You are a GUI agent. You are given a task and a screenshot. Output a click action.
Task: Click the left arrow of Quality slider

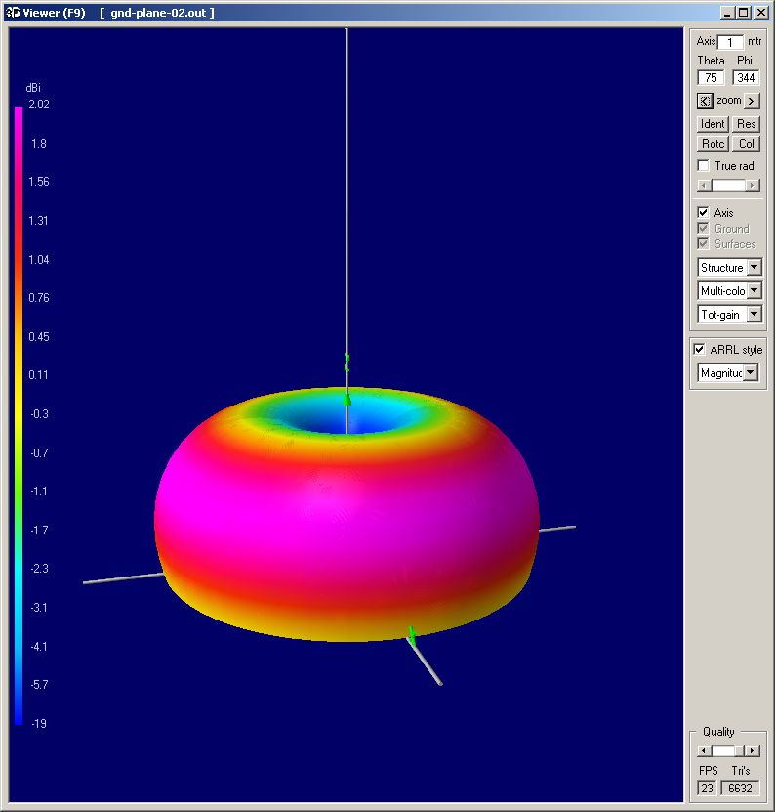(x=703, y=750)
